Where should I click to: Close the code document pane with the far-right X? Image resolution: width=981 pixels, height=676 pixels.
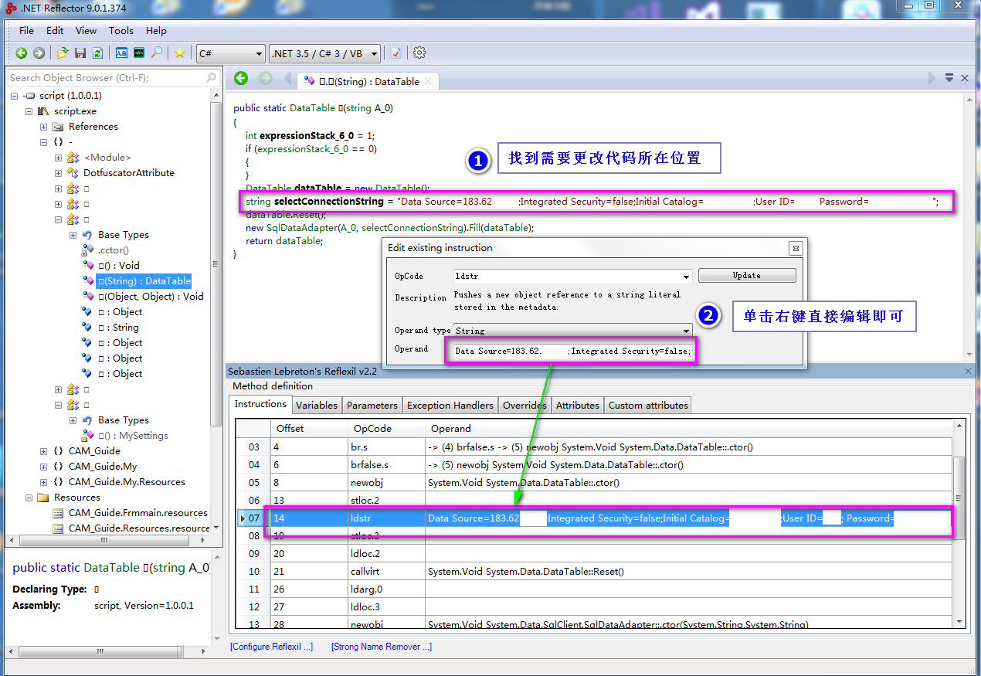[x=965, y=78]
